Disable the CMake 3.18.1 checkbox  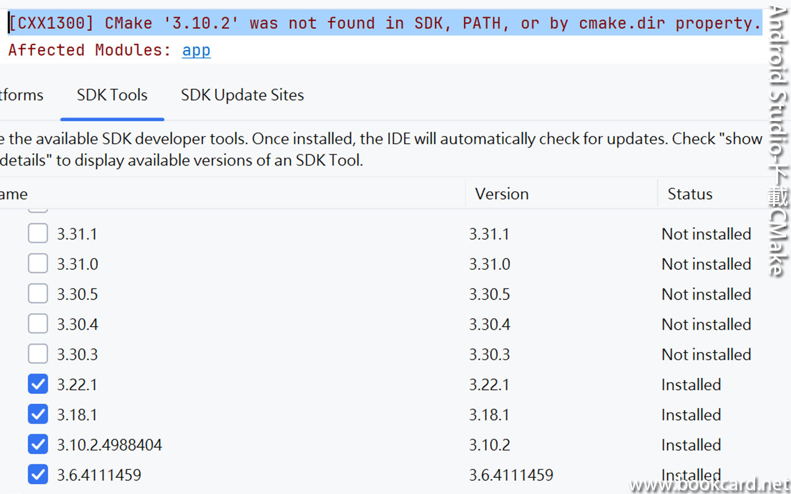[x=38, y=414]
